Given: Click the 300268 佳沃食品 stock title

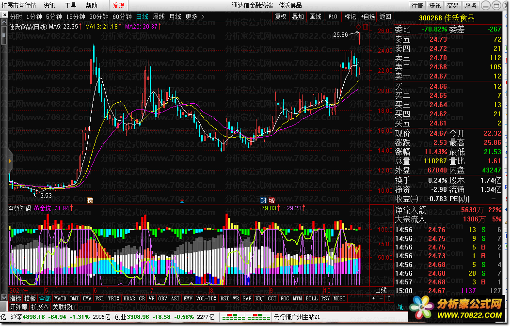Looking at the screenshot, I should [447, 18].
